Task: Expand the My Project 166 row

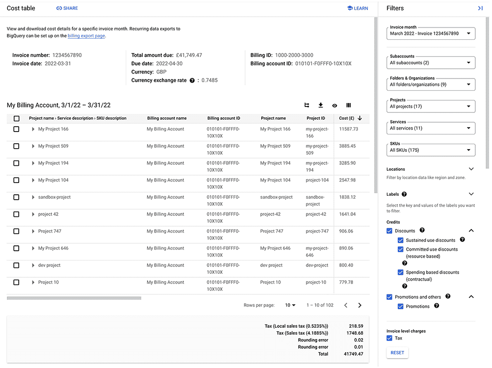Action: click(x=33, y=129)
